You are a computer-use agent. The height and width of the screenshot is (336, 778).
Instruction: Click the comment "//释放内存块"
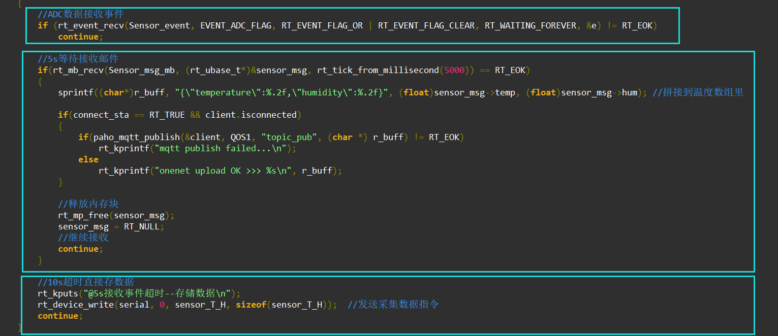88,204
